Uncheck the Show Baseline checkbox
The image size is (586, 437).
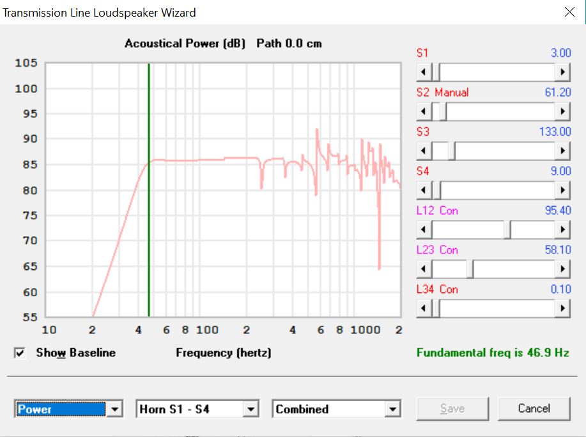click(x=19, y=353)
